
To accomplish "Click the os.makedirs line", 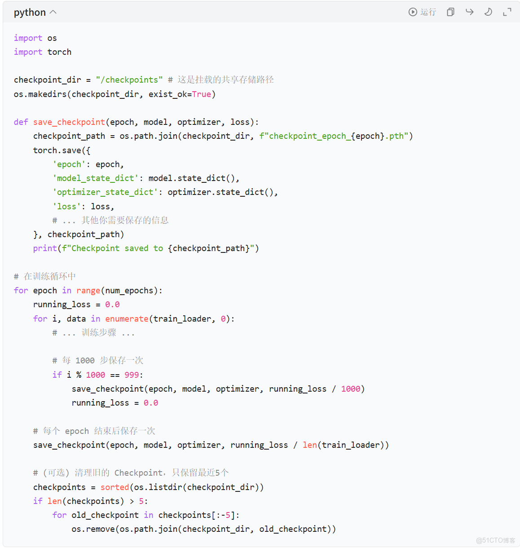I will click(x=115, y=94).
